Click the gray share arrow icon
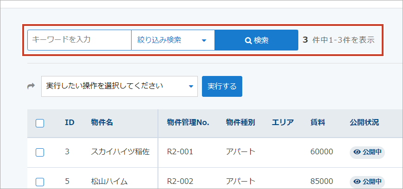This screenshot has height=189, width=403. [31, 86]
